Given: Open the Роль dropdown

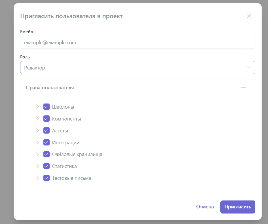Looking at the screenshot, I should pyautogui.click(x=138, y=67).
